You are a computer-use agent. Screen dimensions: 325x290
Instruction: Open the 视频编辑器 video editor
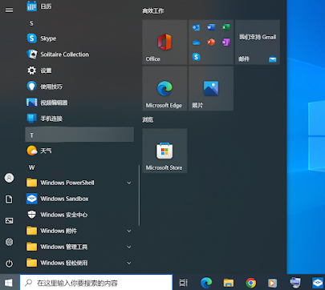[x=79, y=103]
